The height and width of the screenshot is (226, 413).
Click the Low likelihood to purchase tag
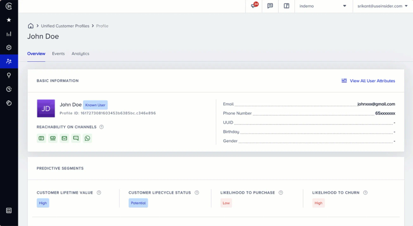(226, 203)
